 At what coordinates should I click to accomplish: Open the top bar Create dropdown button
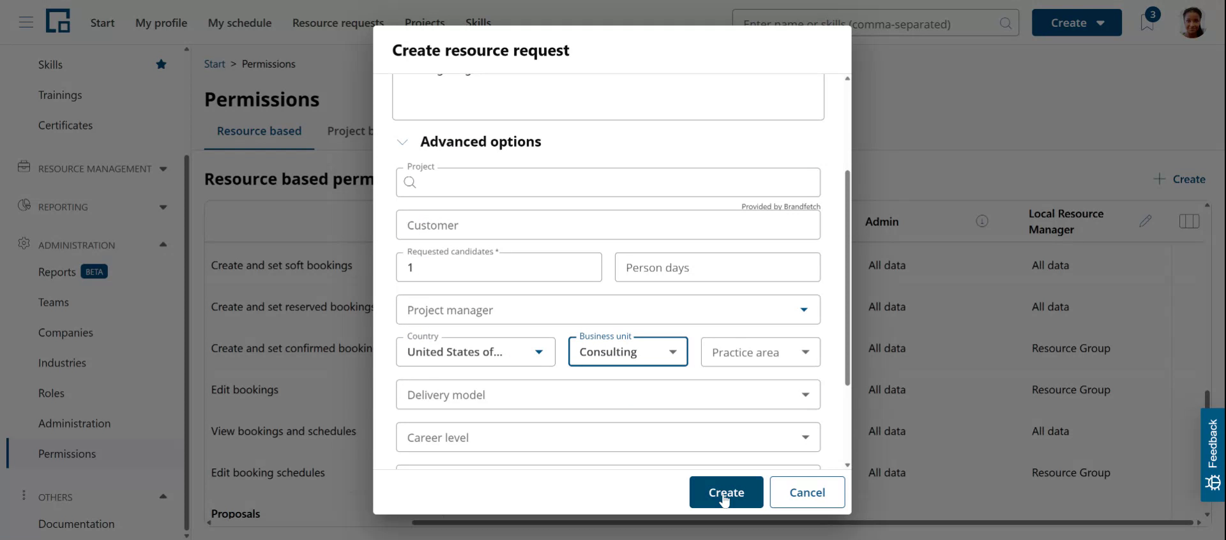point(1077,22)
